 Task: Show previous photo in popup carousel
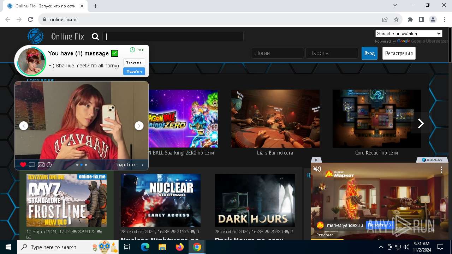pyautogui.click(x=24, y=126)
